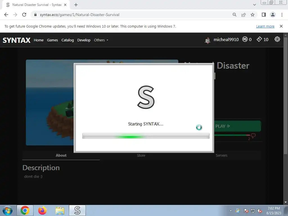Open Develop in navbar
The image size is (288, 216).
[84, 40]
